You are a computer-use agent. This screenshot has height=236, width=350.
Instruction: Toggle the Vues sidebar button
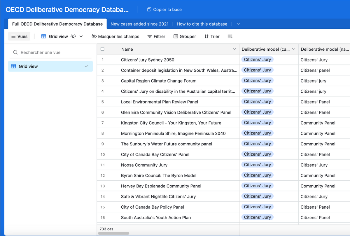pyautogui.click(x=19, y=36)
